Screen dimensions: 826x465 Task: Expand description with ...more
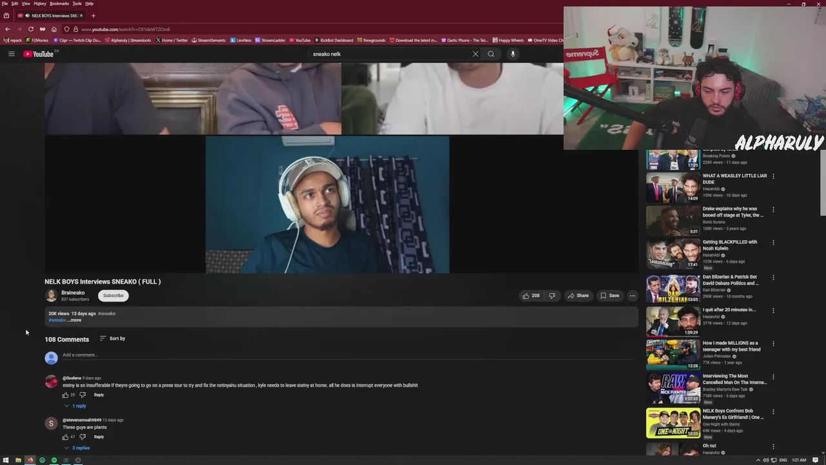click(x=75, y=320)
